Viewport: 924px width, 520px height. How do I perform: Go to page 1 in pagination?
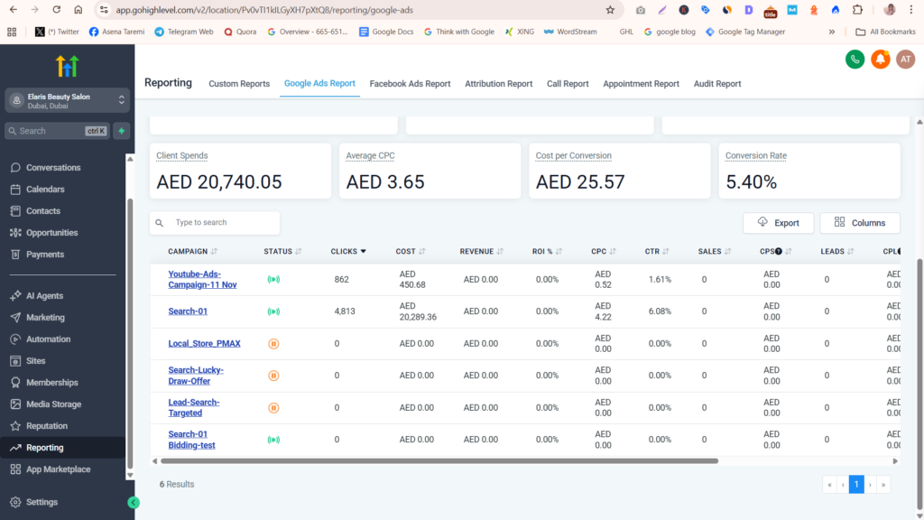[x=856, y=485]
